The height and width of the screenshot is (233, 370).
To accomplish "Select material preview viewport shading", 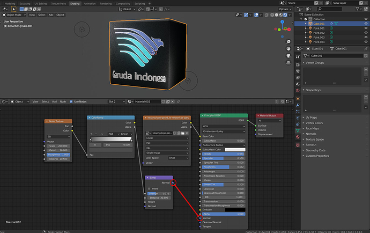I will [281, 15].
